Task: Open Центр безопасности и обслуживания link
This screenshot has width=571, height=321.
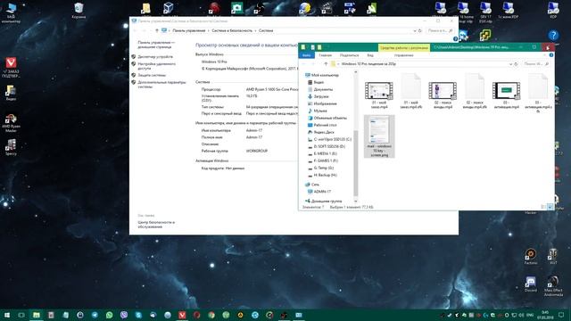Action: [x=156, y=225]
